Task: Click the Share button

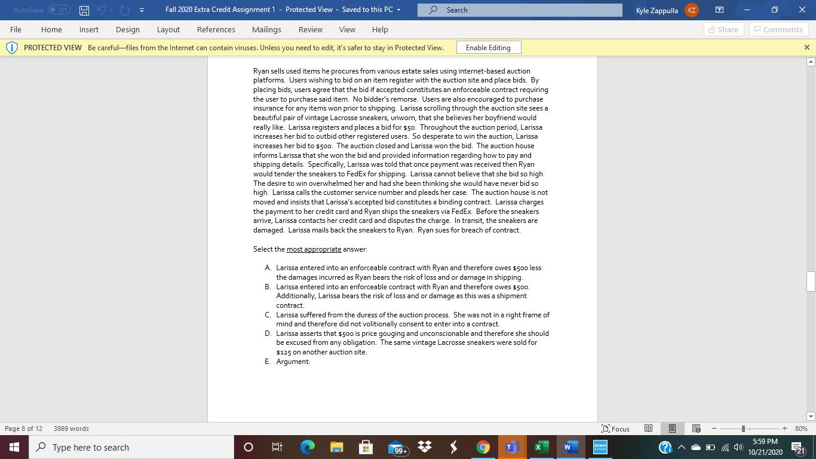Action: pos(724,29)
